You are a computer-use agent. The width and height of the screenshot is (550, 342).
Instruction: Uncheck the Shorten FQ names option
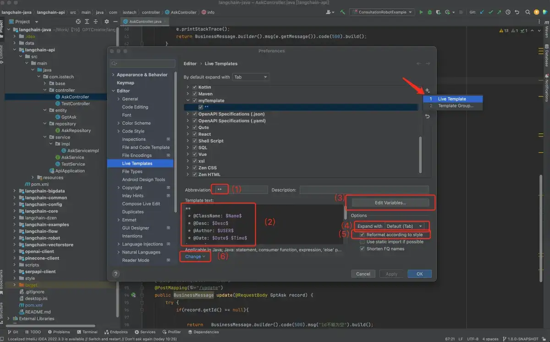tap(362, 249)
